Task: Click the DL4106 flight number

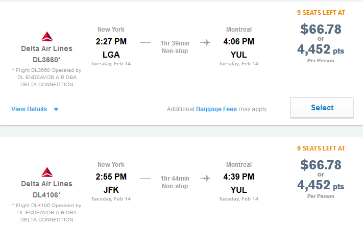Action: click(47, 194)
